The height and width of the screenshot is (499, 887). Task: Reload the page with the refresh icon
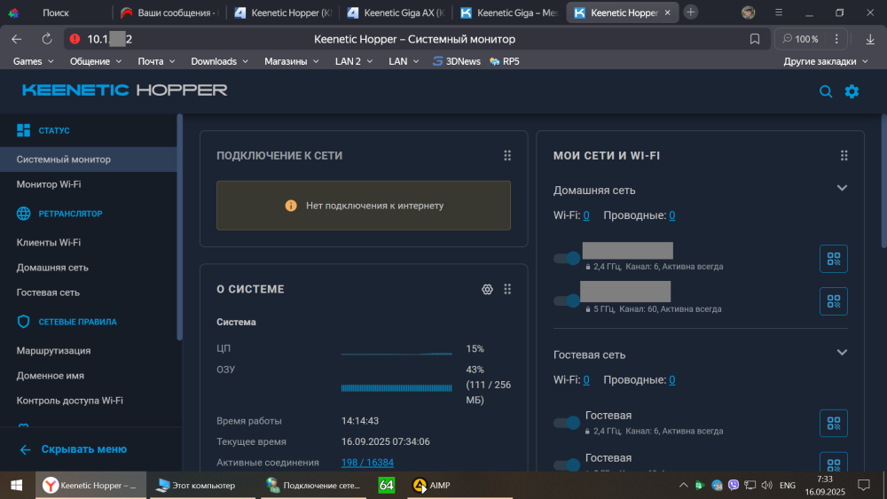(x=47, y=39)
